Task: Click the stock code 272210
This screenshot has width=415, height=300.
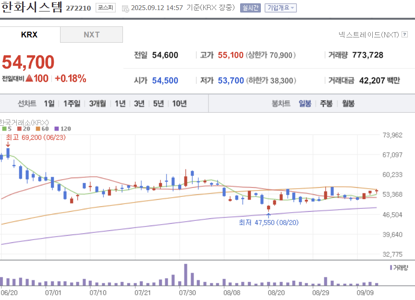Action: click(x=78, y=8)
